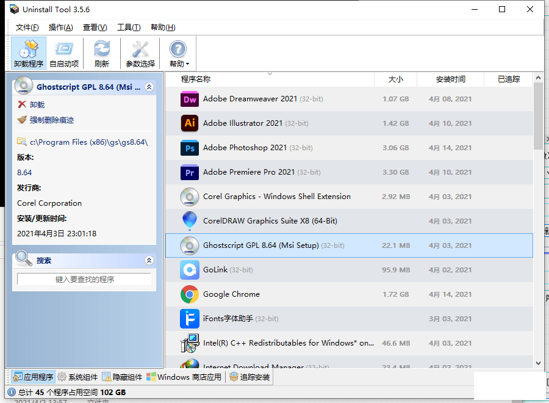Switch to Windows 商店应用 tab

[x=184, y=377]
